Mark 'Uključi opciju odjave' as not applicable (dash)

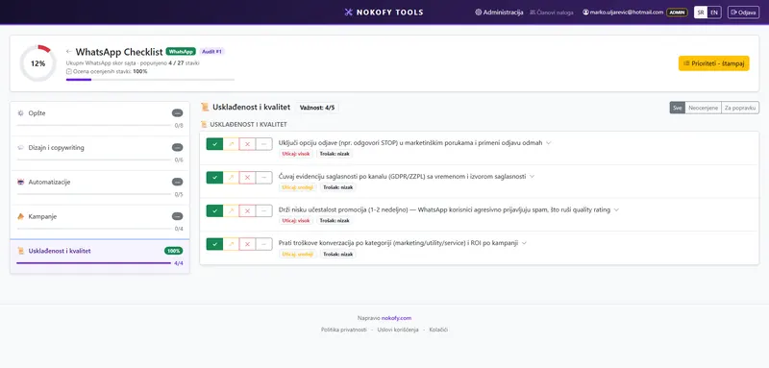click(263, 144)
